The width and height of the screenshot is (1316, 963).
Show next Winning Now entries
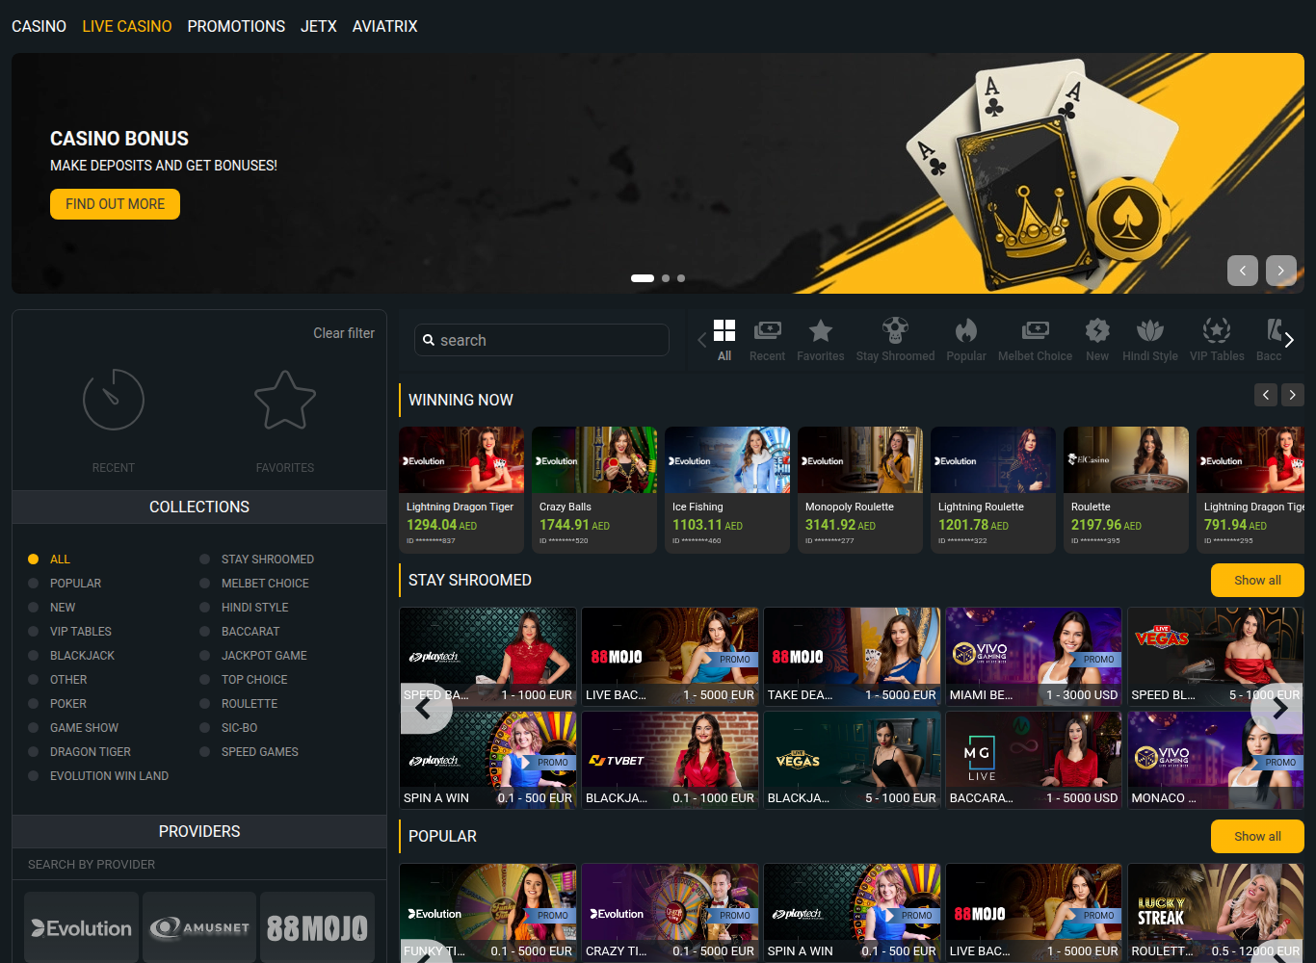click(x=1292, y=395)
